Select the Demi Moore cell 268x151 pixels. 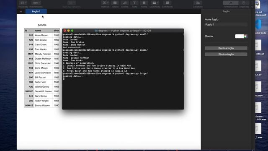(43, 68)
